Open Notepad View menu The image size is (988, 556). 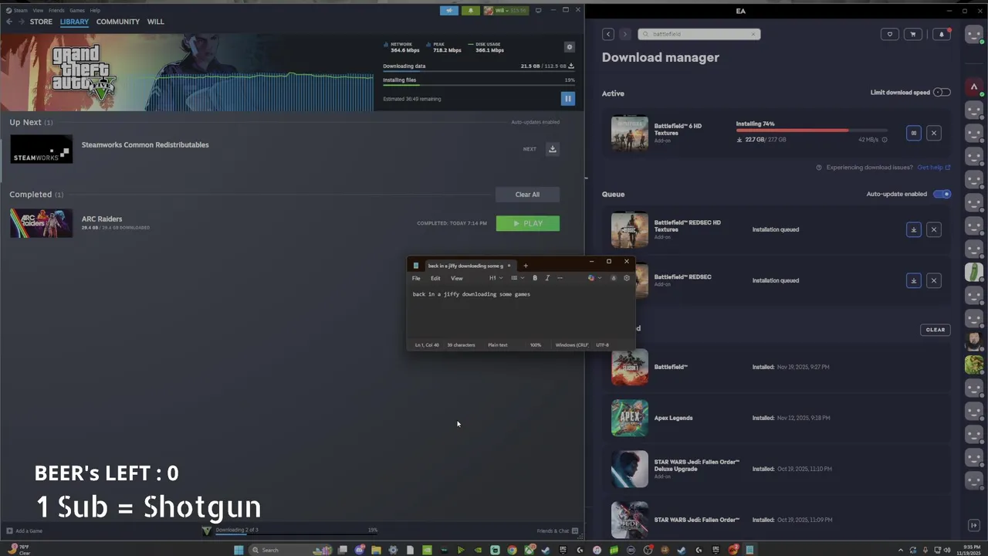point(457,278)
